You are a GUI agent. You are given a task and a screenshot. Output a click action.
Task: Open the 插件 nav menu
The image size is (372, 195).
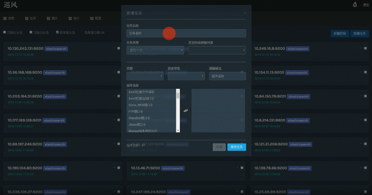pos(52,18)
